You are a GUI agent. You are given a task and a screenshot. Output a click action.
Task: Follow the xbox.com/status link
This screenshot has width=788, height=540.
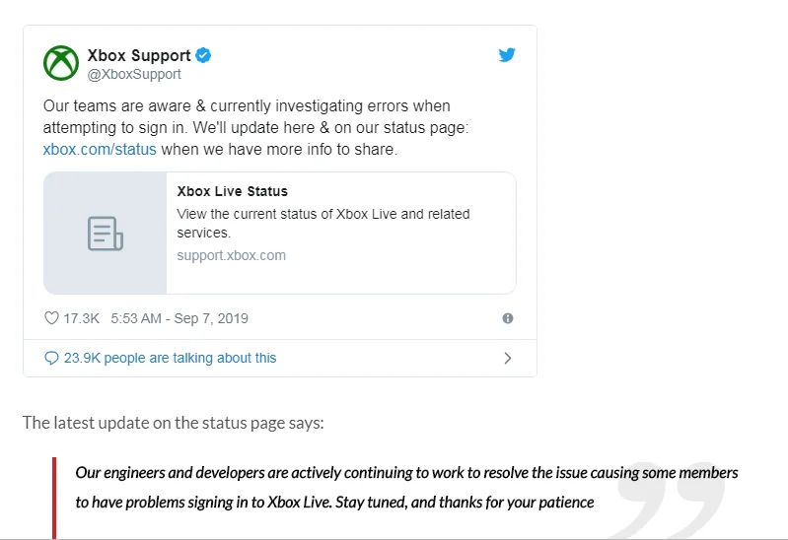100,150
